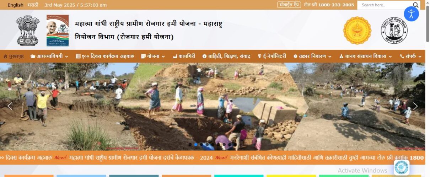
Task: Click the Rojgar Hami Yojana circular logo
Action: click(x=394, y=31)
